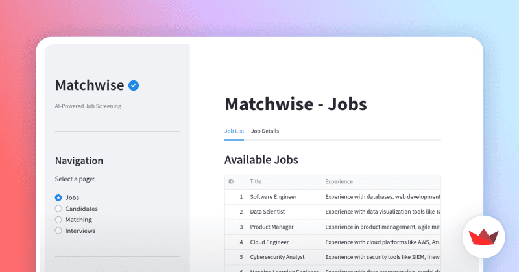This screenshot has height=272, width=519.
Task: Click the Product Manager table row
Action: click(271, 227)
